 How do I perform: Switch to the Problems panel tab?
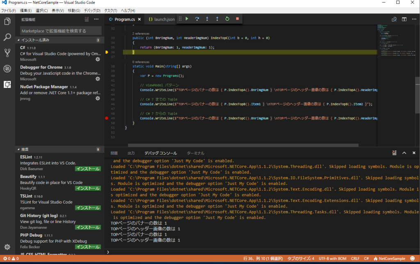(114, 153)
